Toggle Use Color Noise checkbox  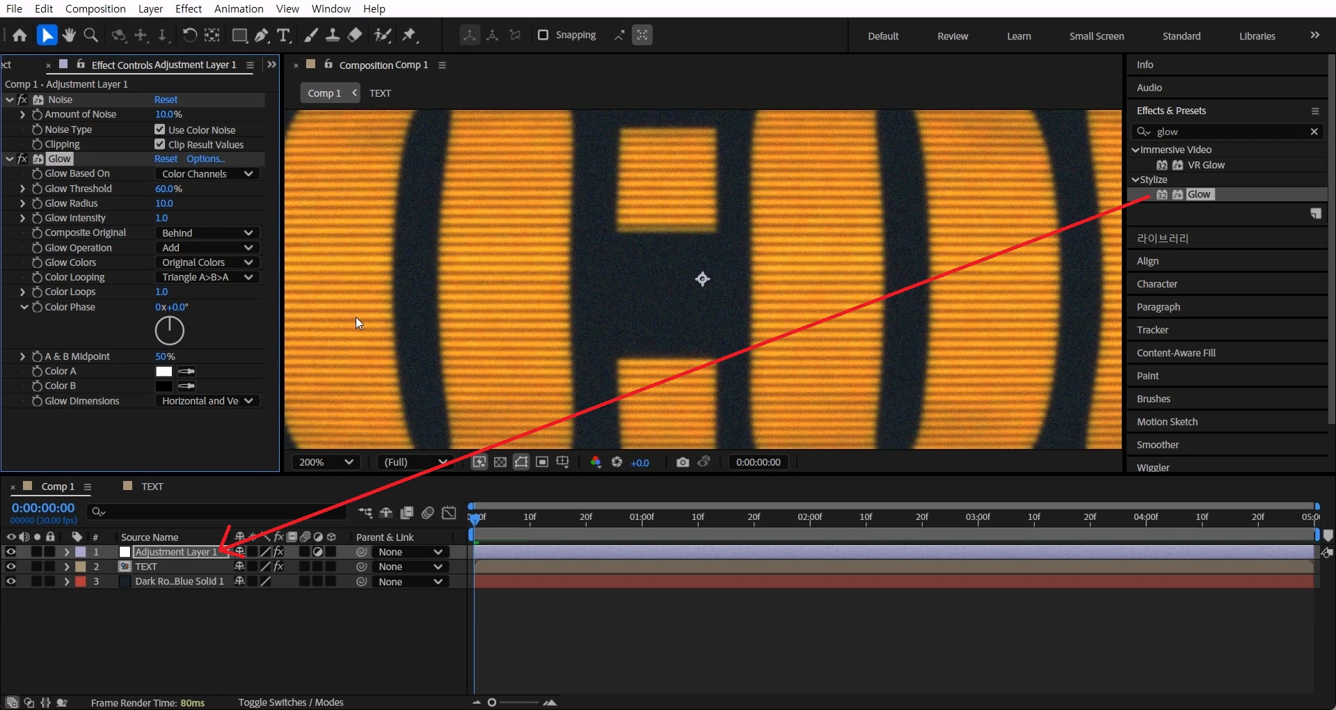click(x=160, y=129)
